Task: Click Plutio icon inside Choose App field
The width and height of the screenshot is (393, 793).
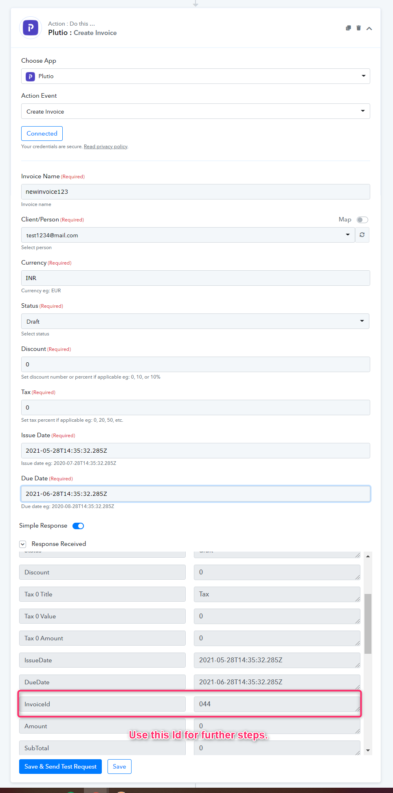Action: [x=30, y=77]
